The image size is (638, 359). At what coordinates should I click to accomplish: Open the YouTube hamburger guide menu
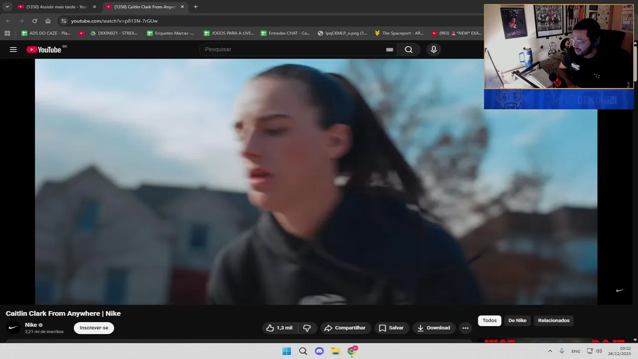coord(13,49)
